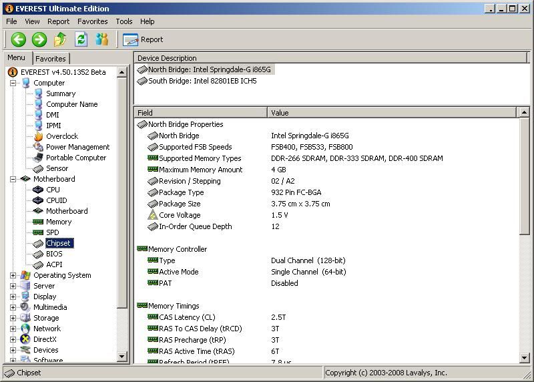Collapse the Motherboard tree node
This screenshot has height=382, width=534.
coord(13,179)
